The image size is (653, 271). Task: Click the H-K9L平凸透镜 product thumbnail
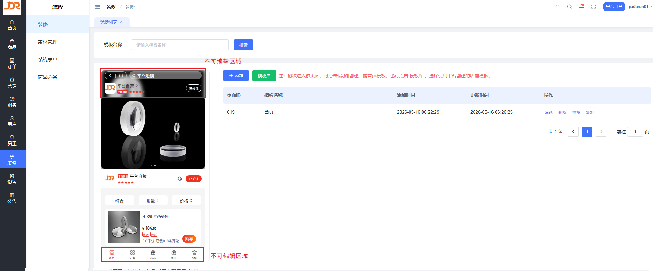[123, 227]
